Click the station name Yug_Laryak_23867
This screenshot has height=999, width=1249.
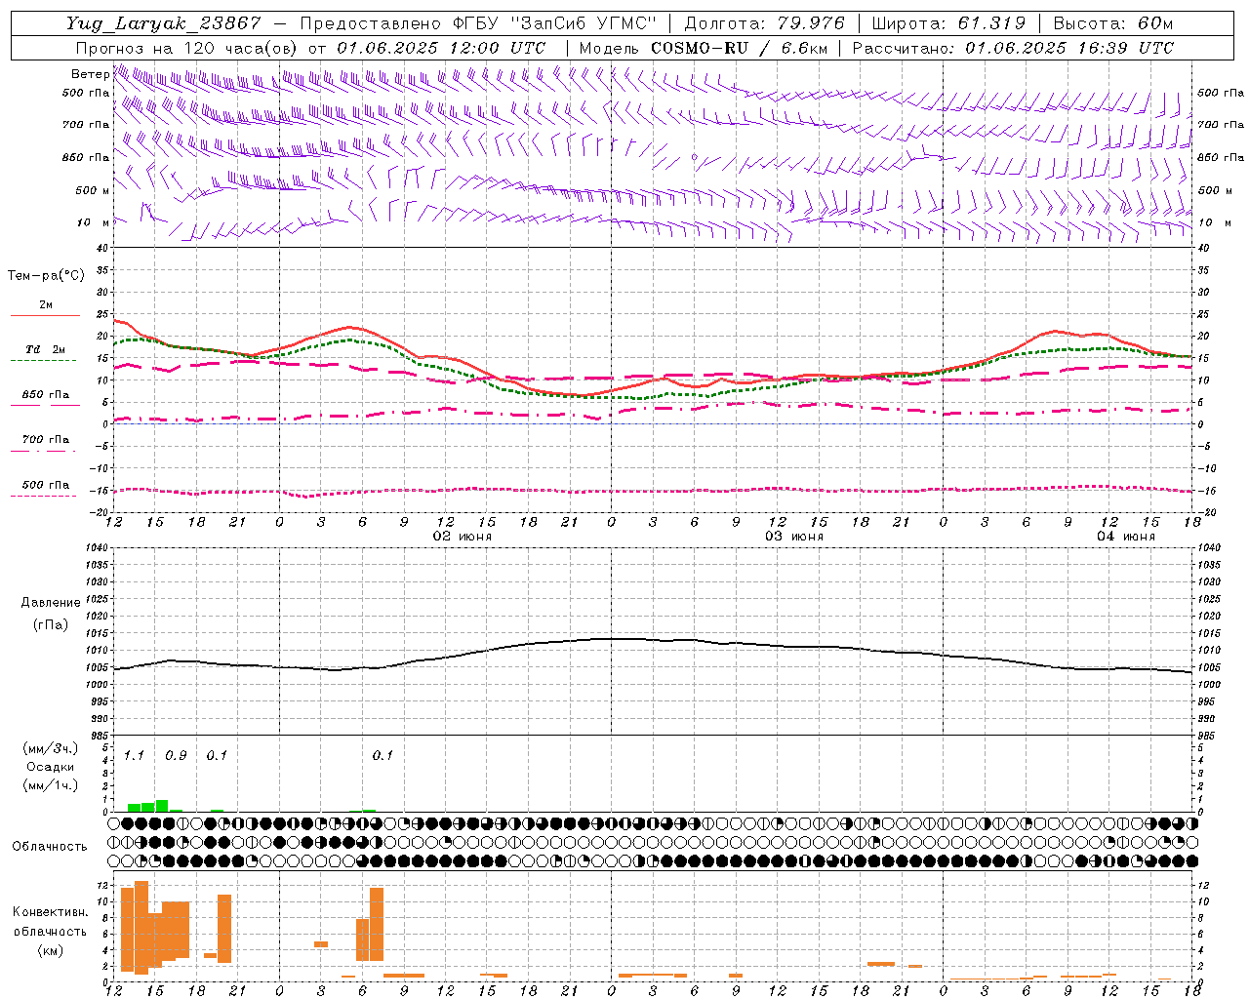pos(164,23)
